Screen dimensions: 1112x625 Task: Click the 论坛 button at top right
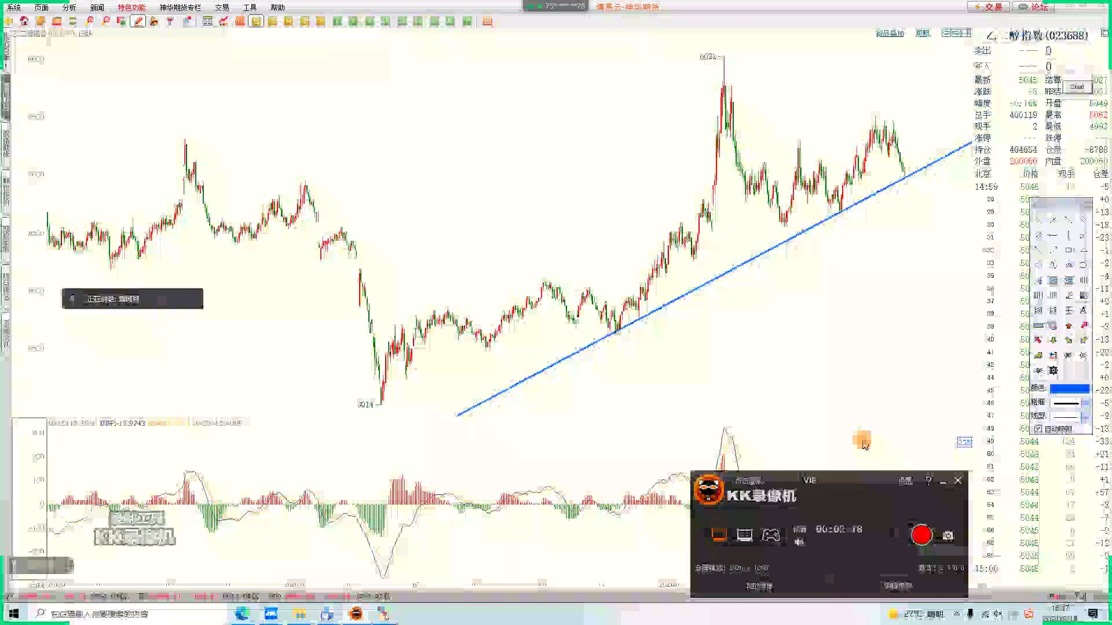[1034, 7]
